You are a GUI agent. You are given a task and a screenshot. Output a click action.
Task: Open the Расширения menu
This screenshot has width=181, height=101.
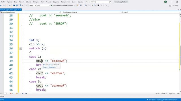point(65,2)
